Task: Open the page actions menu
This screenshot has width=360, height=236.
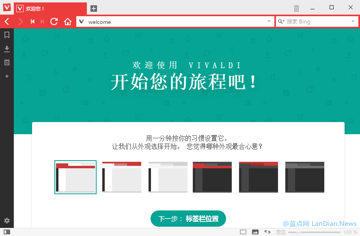Action: [267, 232]
